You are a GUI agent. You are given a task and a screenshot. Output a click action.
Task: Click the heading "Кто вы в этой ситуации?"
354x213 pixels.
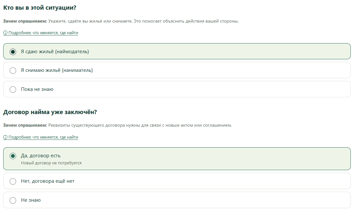40,8
